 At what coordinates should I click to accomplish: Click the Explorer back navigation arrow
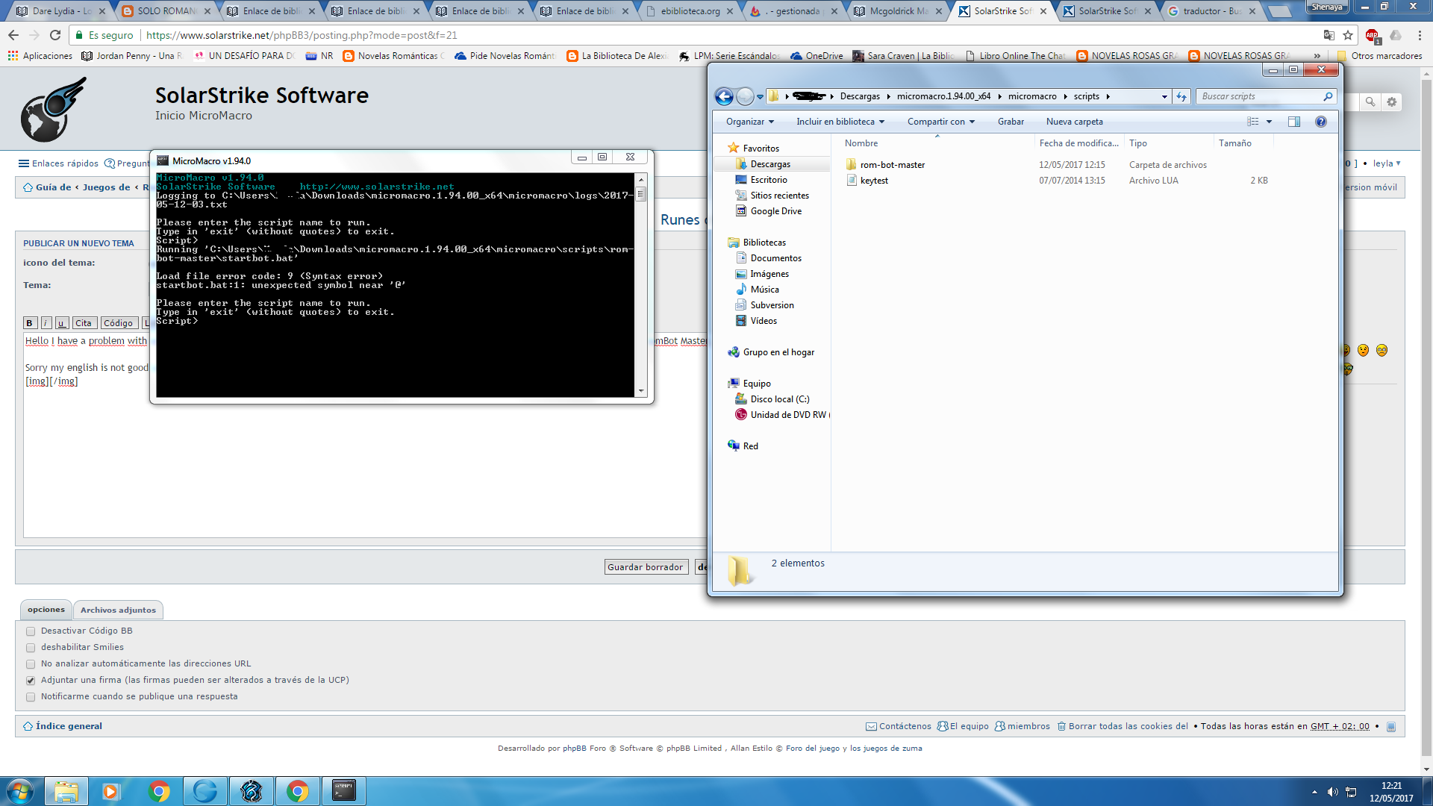pos(723,96)
